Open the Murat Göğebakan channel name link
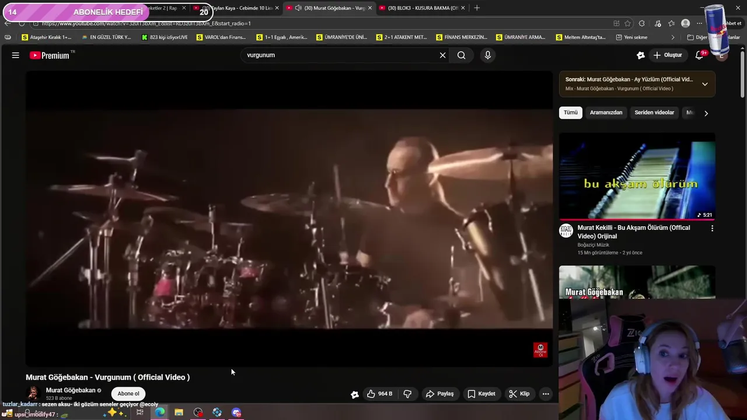Image resolution: width=747 pixels, height=420 pixels. 71,390
